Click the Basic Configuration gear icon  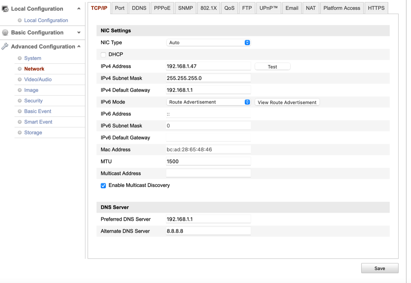coord(5,32)
